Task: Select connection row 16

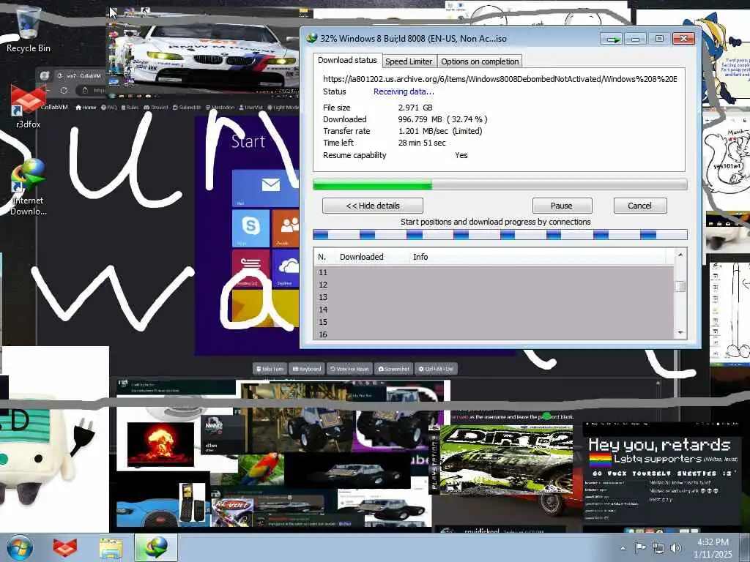Action: coord(494,334)
